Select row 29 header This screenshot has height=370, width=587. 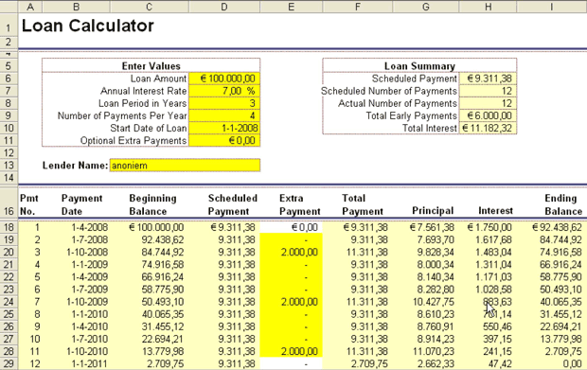[x=9, y=363]
